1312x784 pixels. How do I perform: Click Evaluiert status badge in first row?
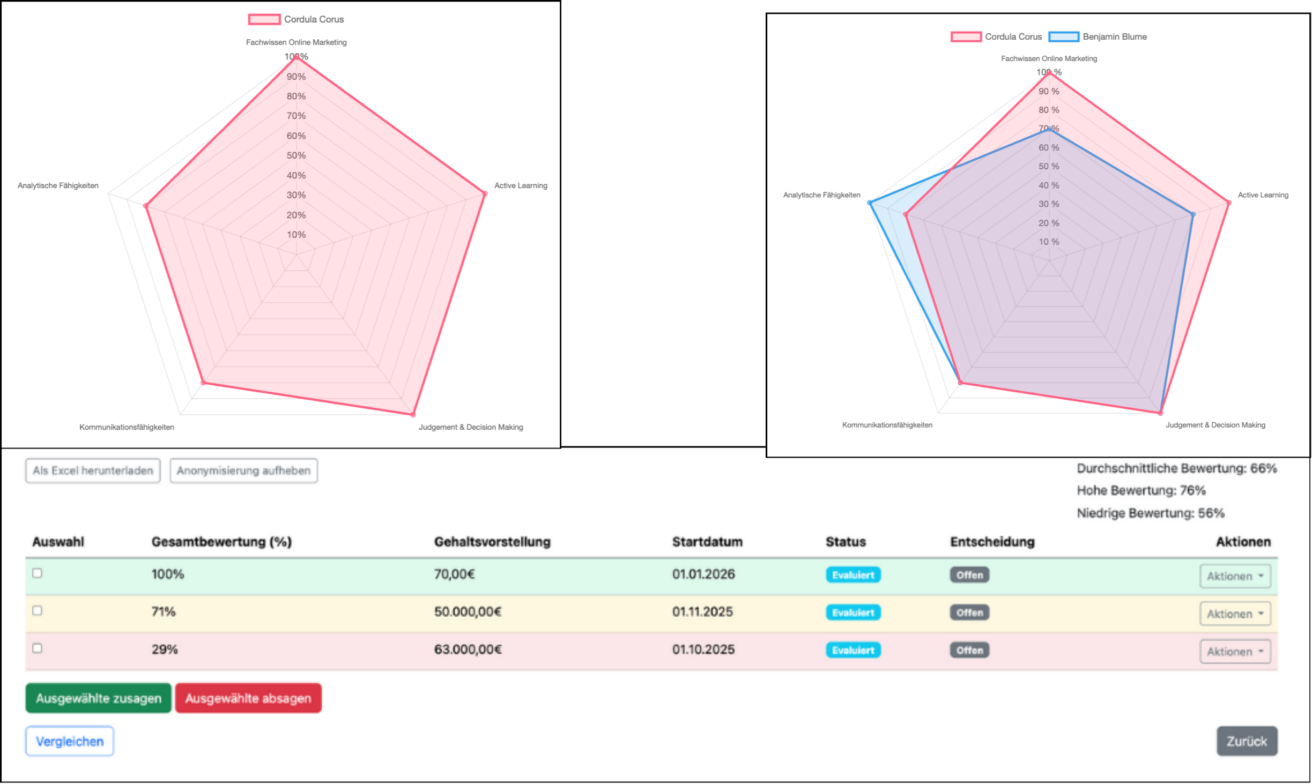click(853, 575)
